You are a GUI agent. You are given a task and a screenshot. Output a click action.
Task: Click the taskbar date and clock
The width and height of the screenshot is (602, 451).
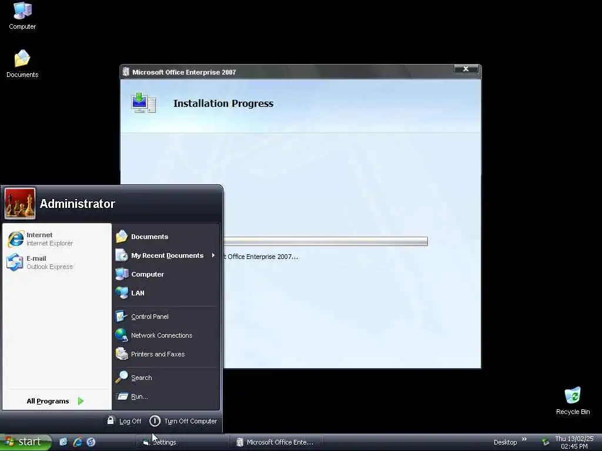(x=574, y=442)
